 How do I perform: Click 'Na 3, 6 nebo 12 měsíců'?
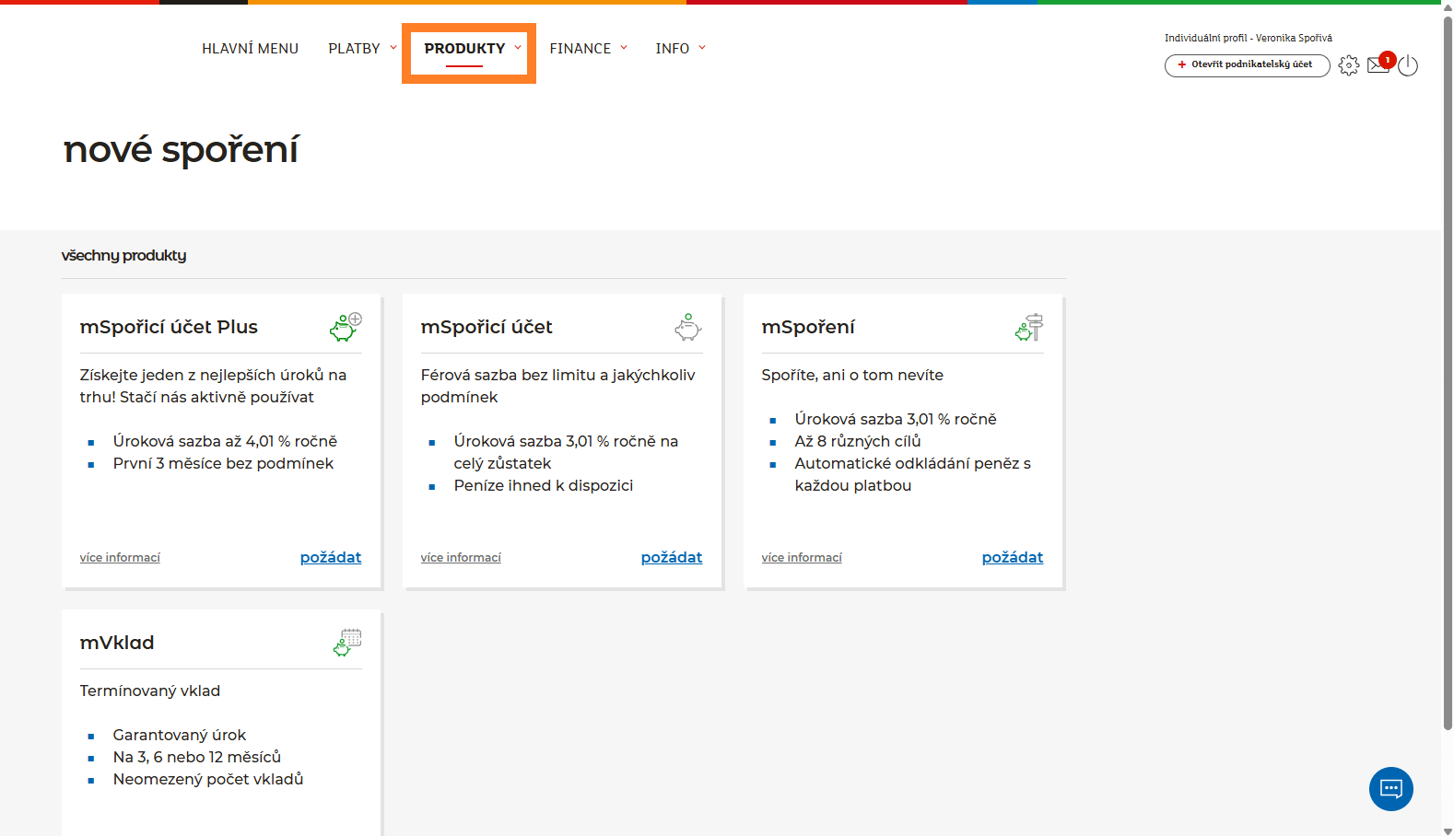(x=197, y=757)
